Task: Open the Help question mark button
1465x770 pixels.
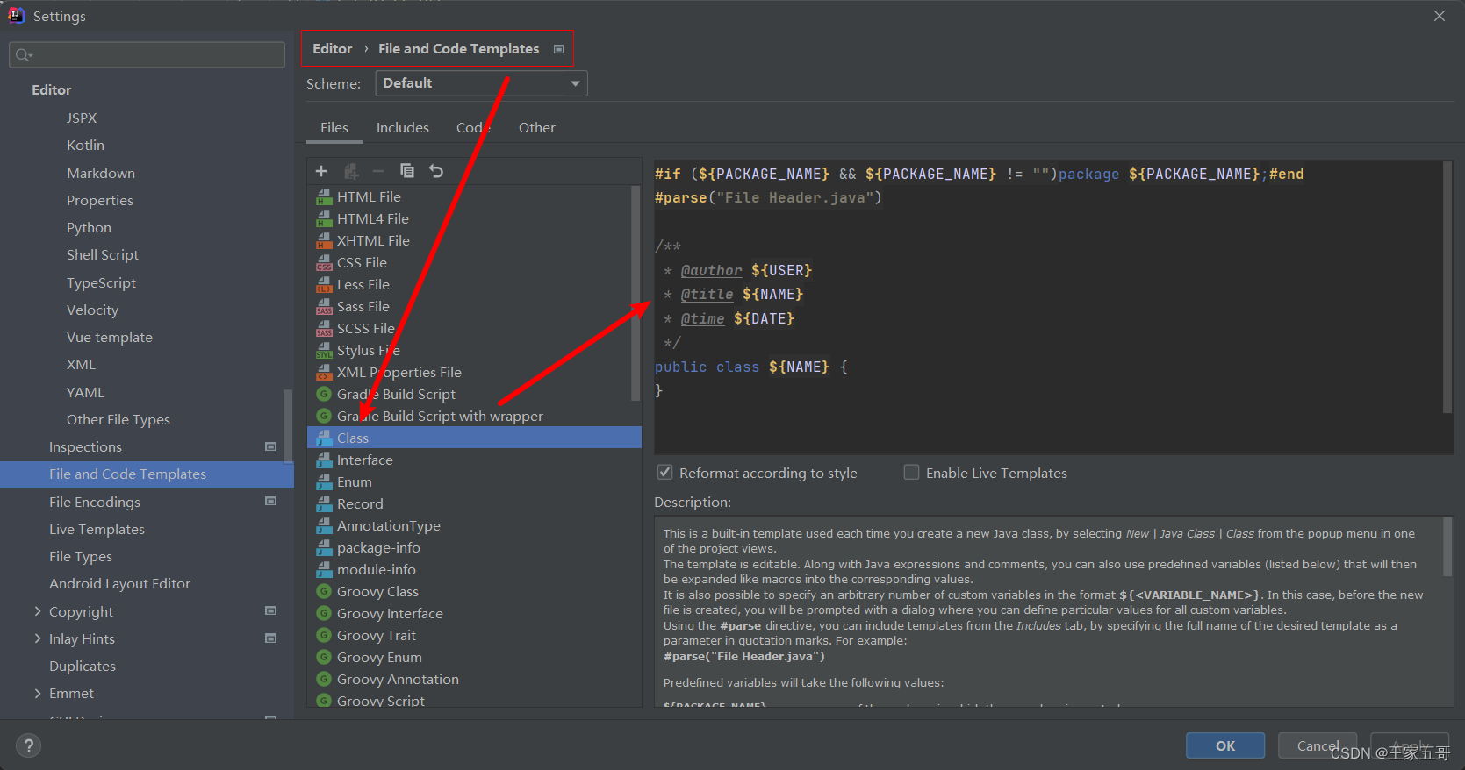Action: pyautogui.click(x=28, y=745)
